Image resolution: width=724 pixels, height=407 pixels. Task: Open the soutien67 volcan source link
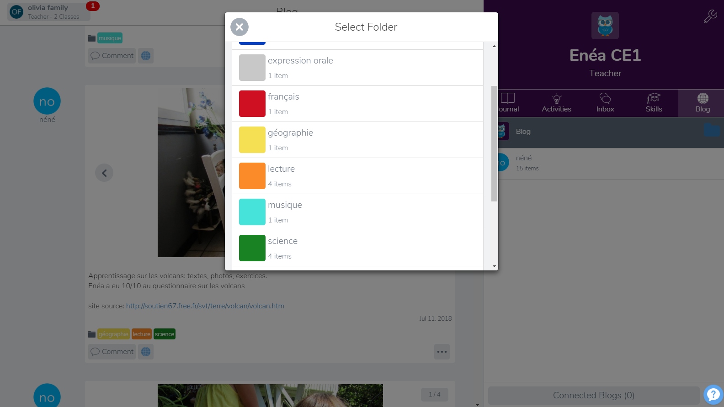point(205,306)
